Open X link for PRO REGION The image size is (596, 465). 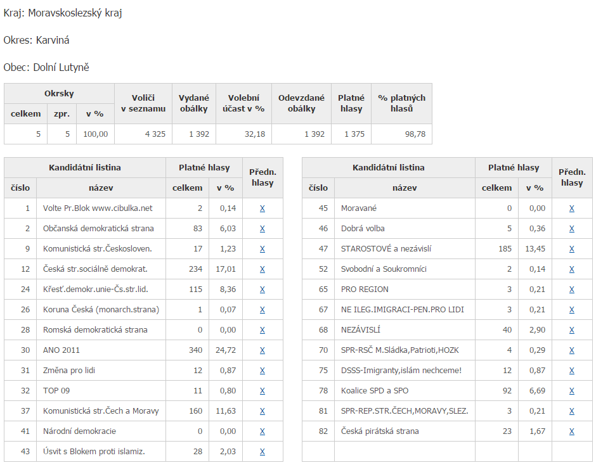[571, 290]
